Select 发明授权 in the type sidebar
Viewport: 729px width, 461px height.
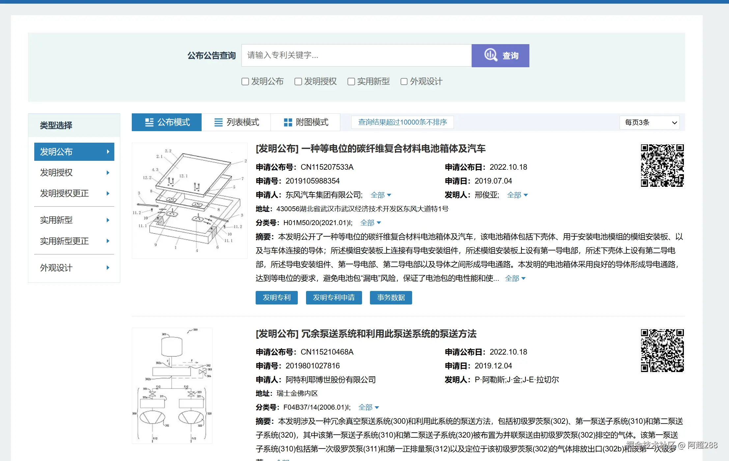(x=74, y=173)
